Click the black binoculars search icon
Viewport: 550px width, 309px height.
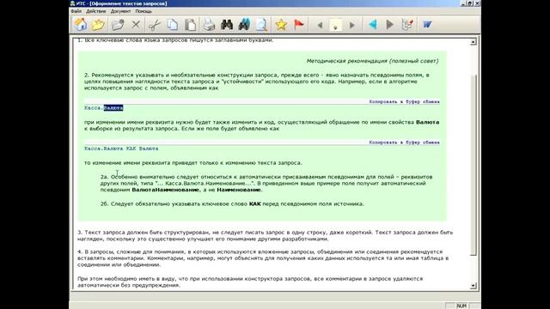pos(227,25)
